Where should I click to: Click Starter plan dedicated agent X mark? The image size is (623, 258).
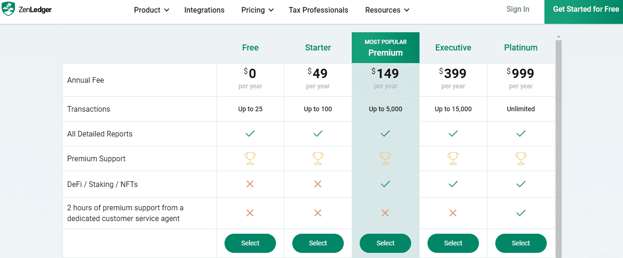point(318,213)
